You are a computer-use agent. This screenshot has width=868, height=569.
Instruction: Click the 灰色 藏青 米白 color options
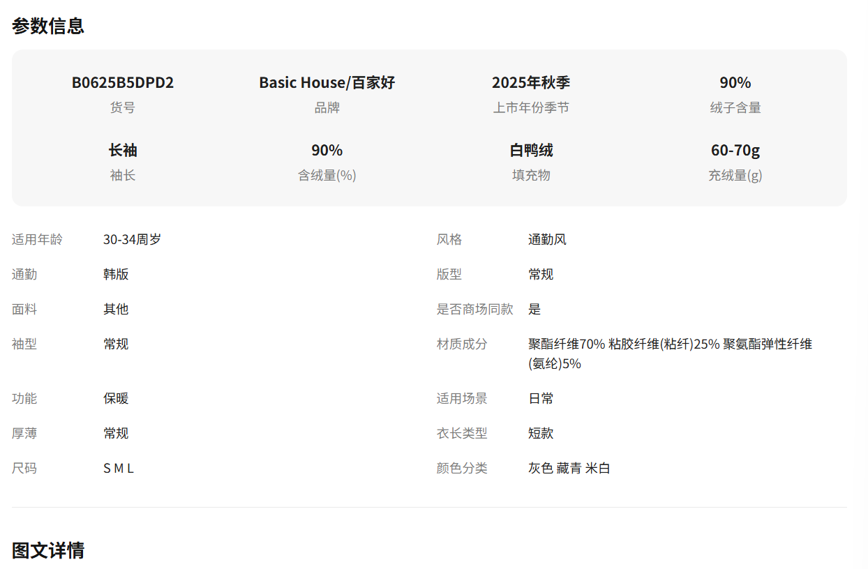569,468
